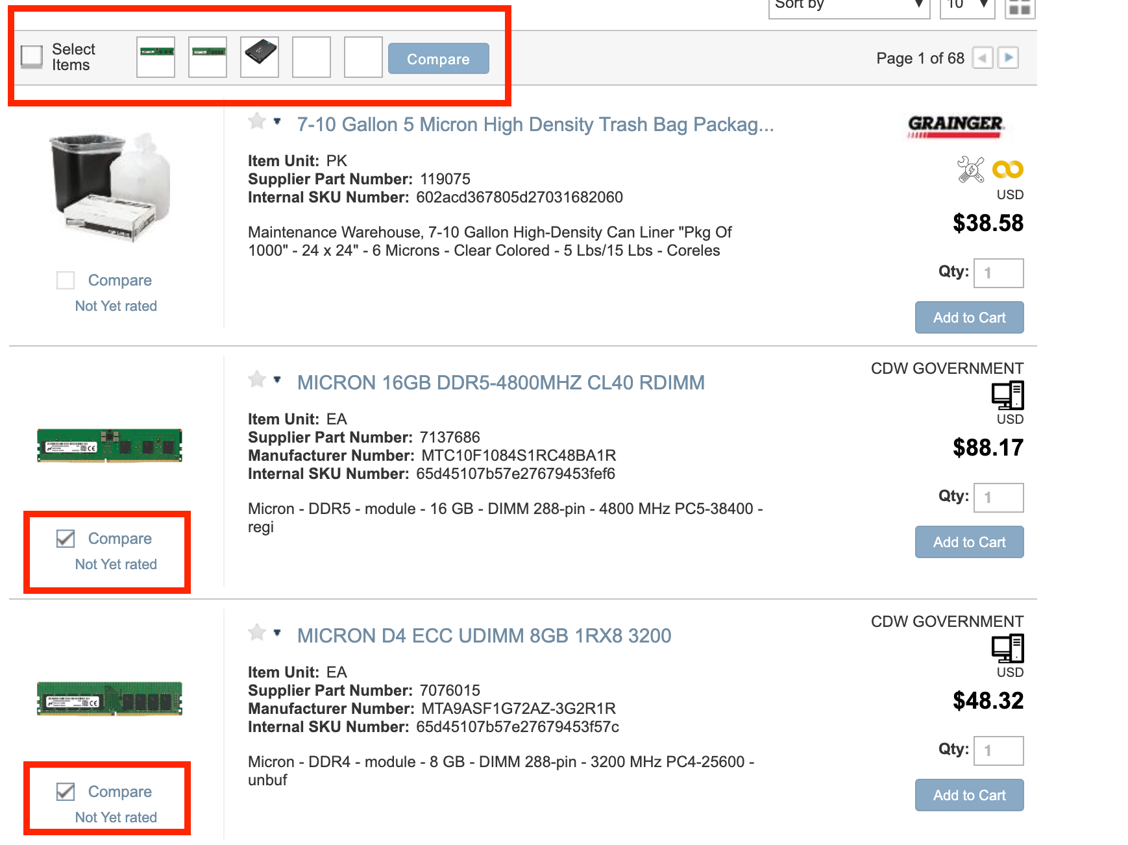Tick Compare for the Trash Bag item
This screenshot has width=1128, height=845.
(66, 280)
